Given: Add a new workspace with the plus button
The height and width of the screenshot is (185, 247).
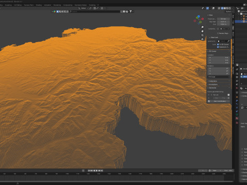Looking at the screenshot, I should tap(98, 5).
